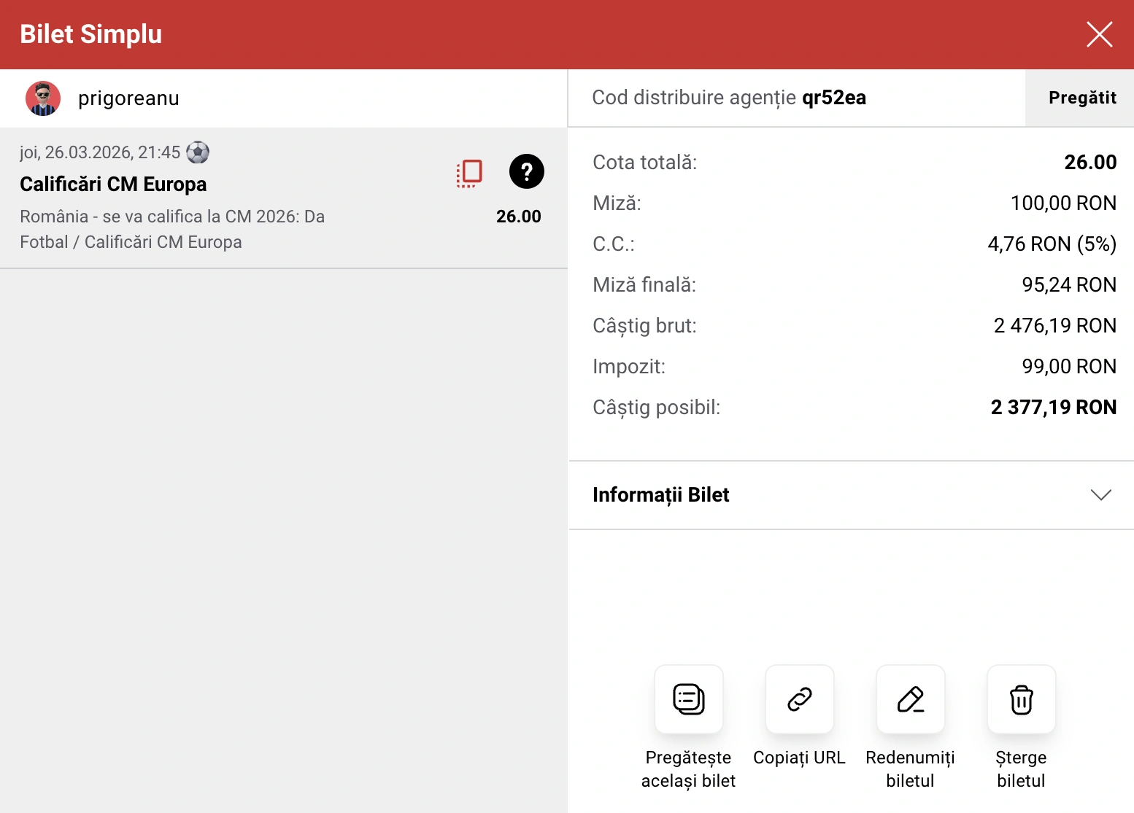Screen dimensions: 1134x813
Task: Open the Calificări CM Europa event title
Action: pos(113,184)
